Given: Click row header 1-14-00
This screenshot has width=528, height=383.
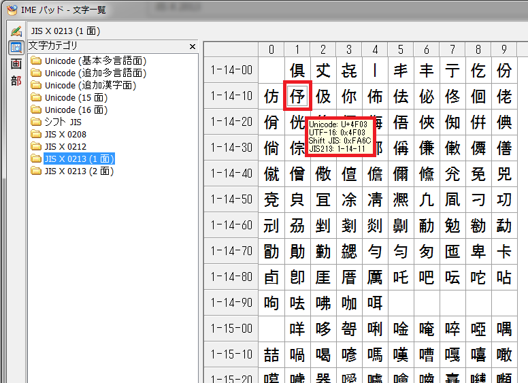Looking at the screenshot, I should 231,70.
